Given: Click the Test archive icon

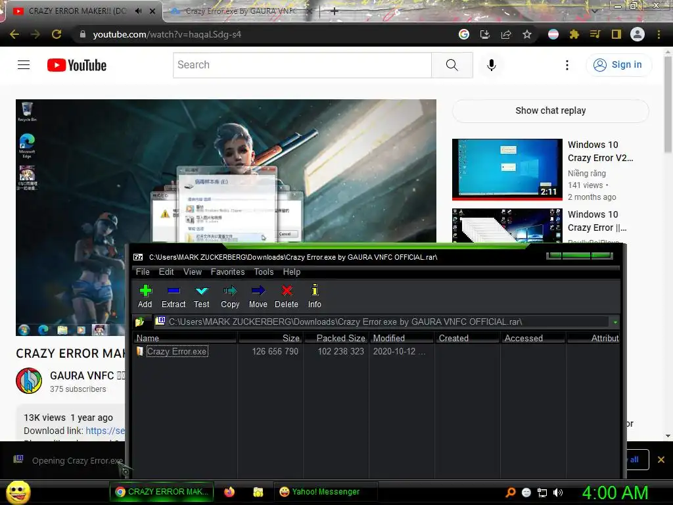Looking at the screenshot, I should point(201,291).
